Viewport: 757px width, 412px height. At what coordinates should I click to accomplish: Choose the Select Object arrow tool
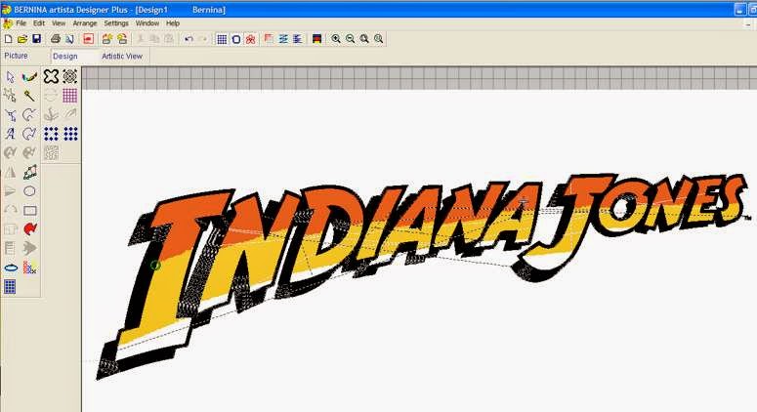[x=10, y=77]
